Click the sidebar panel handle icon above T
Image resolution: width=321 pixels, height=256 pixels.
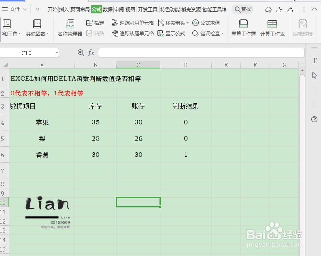click(x=315, y=49)
